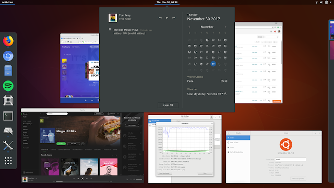Open the New Releases tab in Spotify

coord(78,150)
